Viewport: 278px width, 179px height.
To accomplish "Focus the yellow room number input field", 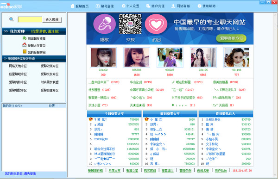I will point(30,19).
